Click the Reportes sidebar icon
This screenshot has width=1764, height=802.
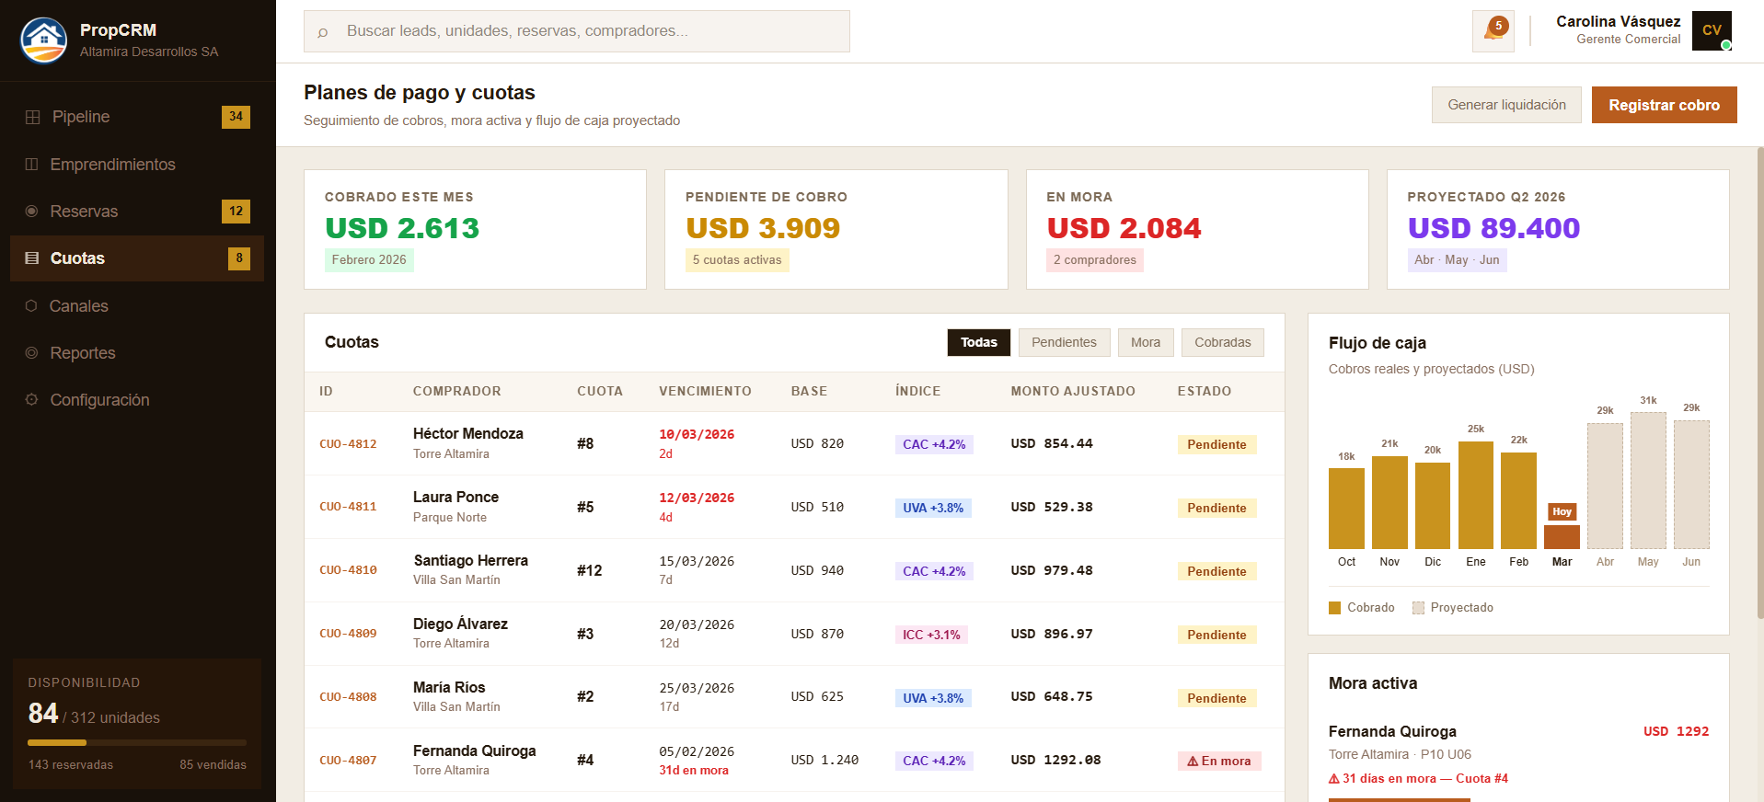pos(31,352)
